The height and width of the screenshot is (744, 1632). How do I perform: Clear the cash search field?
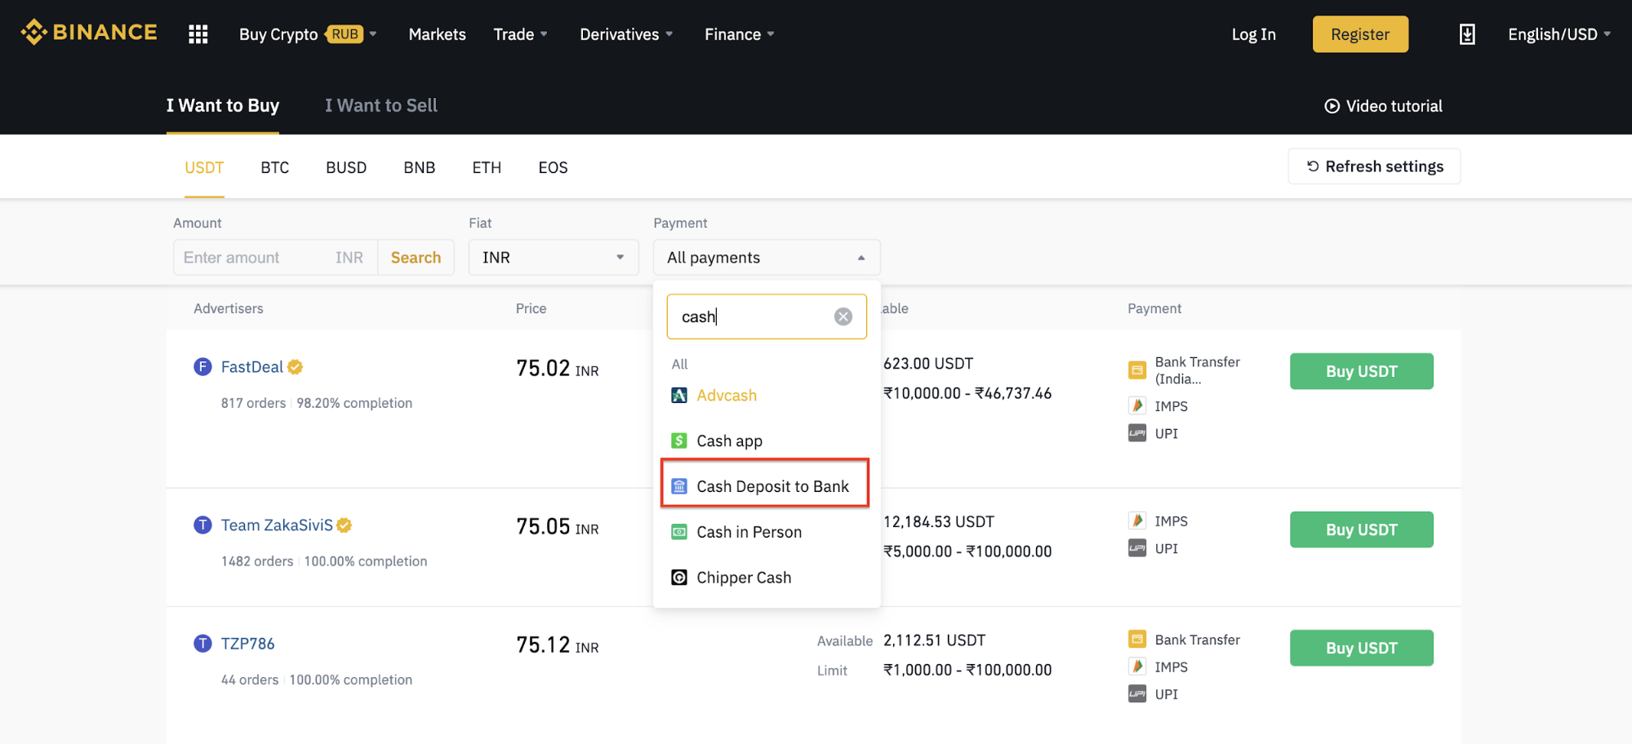(x=843, y=317)
